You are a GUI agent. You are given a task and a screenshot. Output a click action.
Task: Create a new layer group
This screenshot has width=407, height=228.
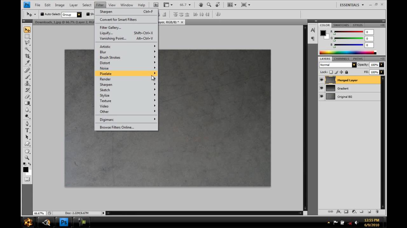pos(362,212)
